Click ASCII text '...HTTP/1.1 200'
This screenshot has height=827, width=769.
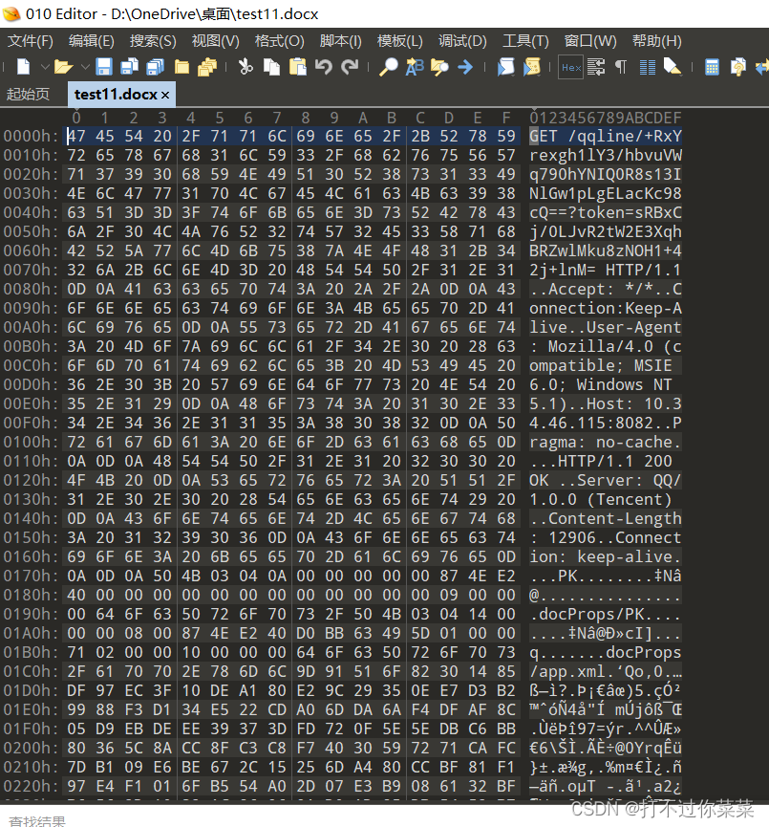[x=600, y=461]
